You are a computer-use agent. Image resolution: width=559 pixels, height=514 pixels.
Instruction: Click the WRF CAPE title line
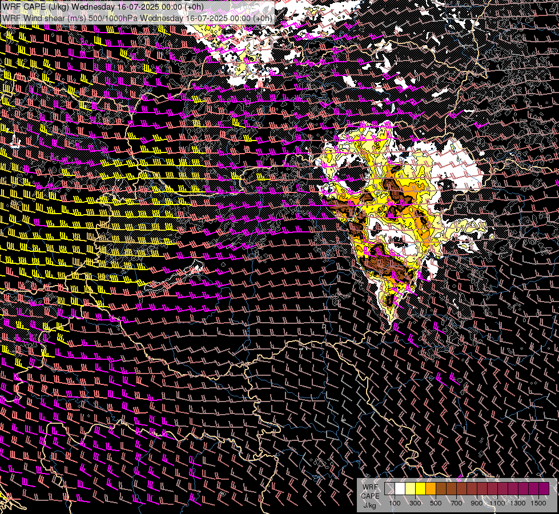[103, 7]
